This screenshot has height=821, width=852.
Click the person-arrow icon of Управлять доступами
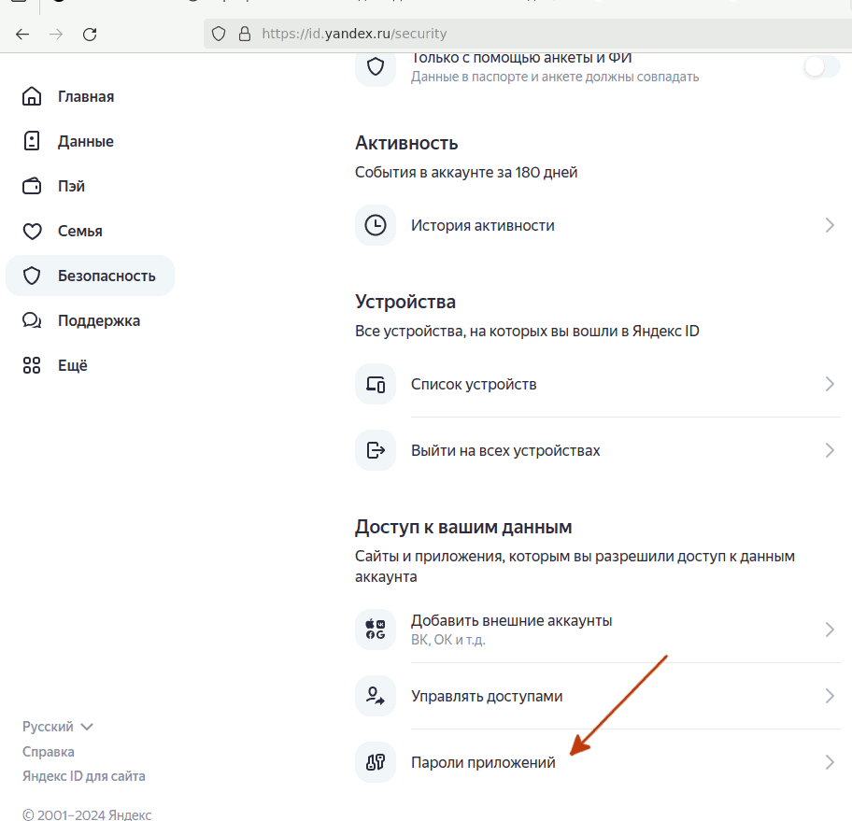(376, 696)
